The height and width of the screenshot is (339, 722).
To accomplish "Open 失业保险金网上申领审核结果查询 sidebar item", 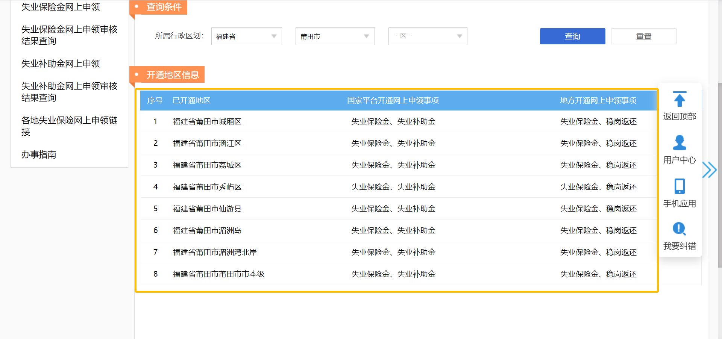I will pos(69,35).
